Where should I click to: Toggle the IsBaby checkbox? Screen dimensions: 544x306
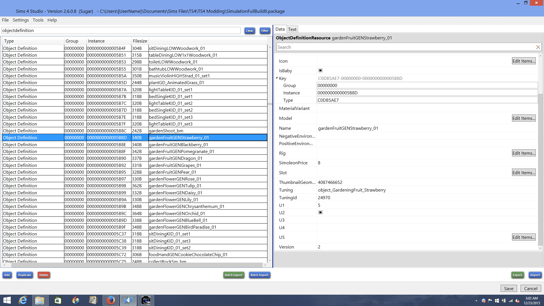[x=321, y=70]
